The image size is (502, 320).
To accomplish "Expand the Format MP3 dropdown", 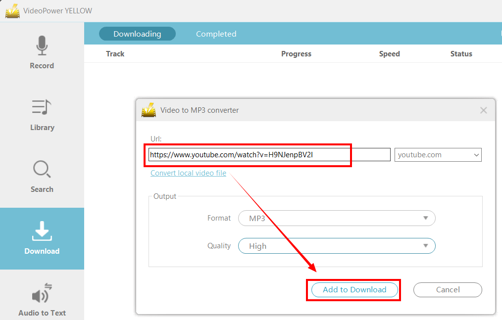I will 337,218.
